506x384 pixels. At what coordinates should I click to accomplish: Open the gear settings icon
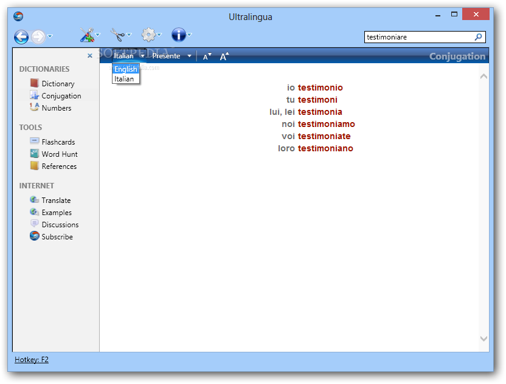pyautogui.click(x=148, y=35)
